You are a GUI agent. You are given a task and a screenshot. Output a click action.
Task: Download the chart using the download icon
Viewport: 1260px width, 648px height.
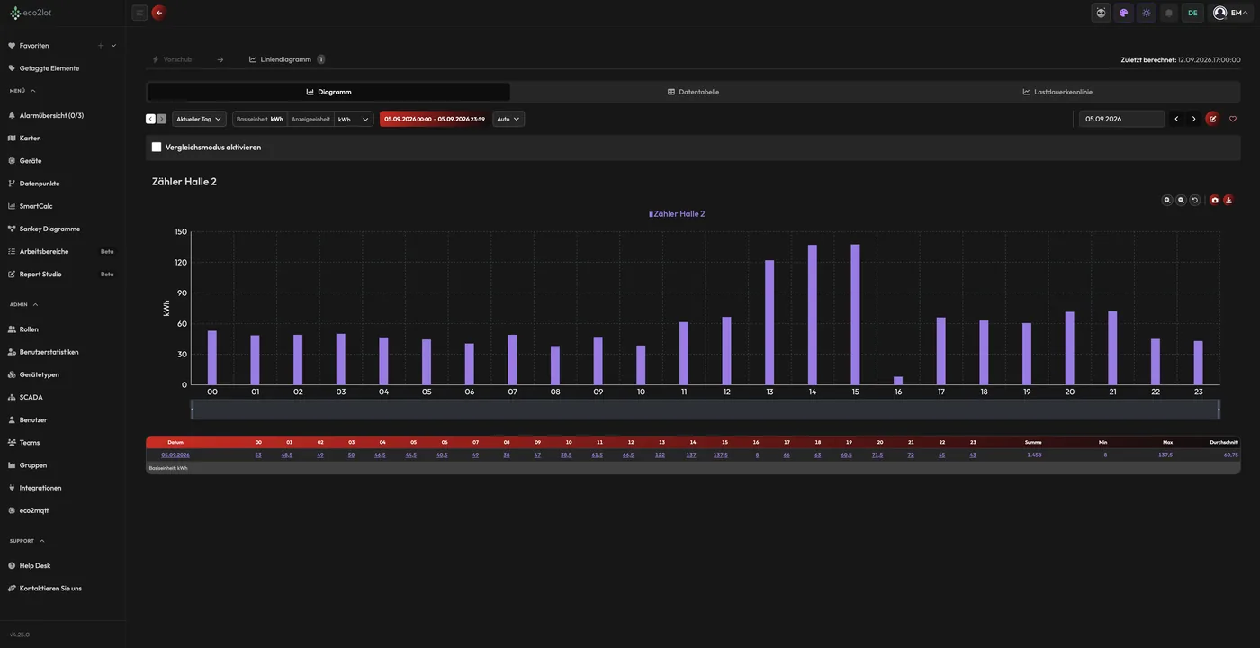click(x=1228, y=200)
